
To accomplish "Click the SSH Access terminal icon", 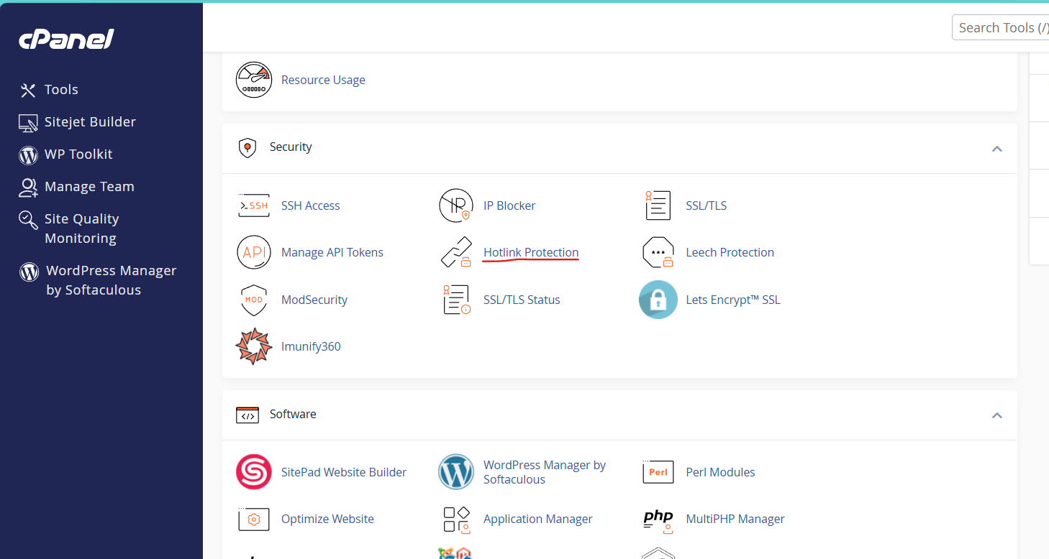I will 253,205.
